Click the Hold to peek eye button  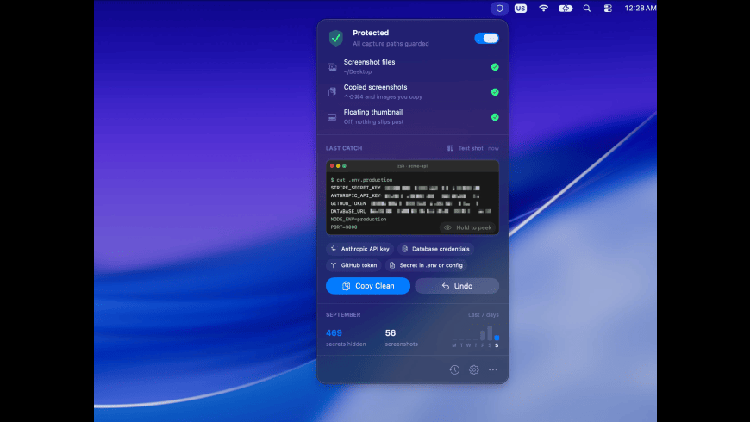click(x=468, y=227)
